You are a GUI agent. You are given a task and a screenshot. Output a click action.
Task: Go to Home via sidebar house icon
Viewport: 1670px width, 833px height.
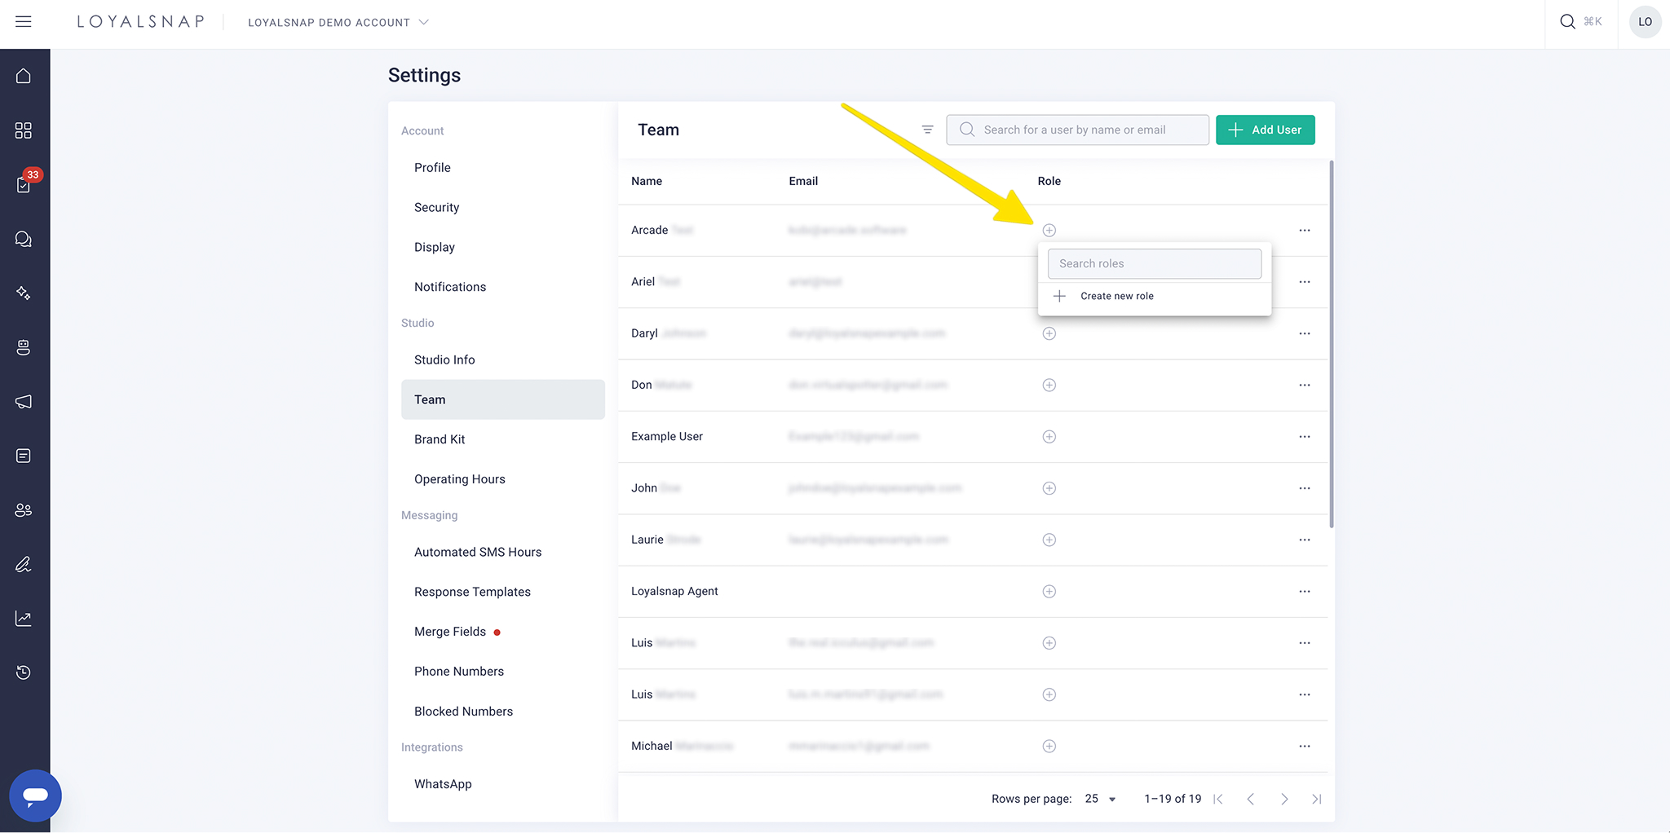(24, 76)
